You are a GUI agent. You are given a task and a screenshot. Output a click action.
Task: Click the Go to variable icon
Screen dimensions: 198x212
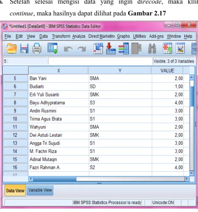111,48
